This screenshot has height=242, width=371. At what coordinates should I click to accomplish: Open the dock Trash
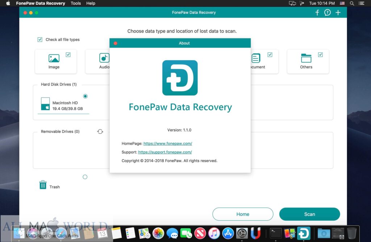pyautogui.click(x=351, y=233)
